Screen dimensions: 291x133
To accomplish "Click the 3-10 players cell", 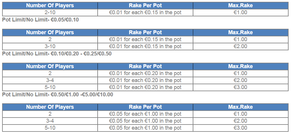I will click(x=50, y=46).
